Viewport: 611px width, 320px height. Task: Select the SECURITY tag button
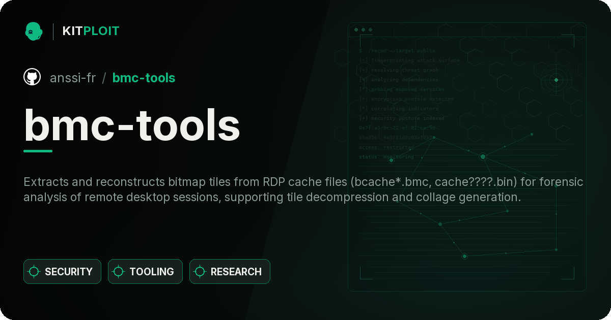pos(62,272)
